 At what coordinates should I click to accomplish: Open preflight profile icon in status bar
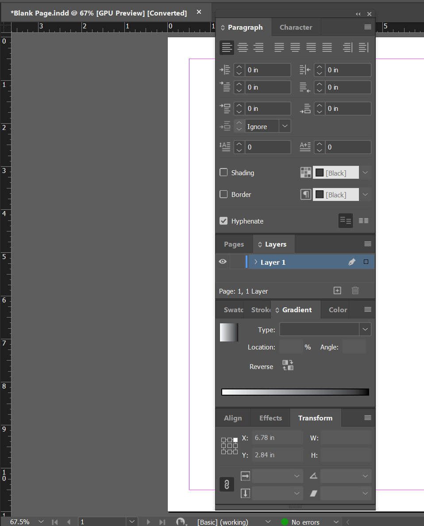tap(181, 522)
